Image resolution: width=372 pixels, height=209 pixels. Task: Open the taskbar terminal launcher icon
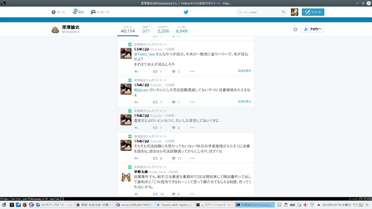point(12,205)
